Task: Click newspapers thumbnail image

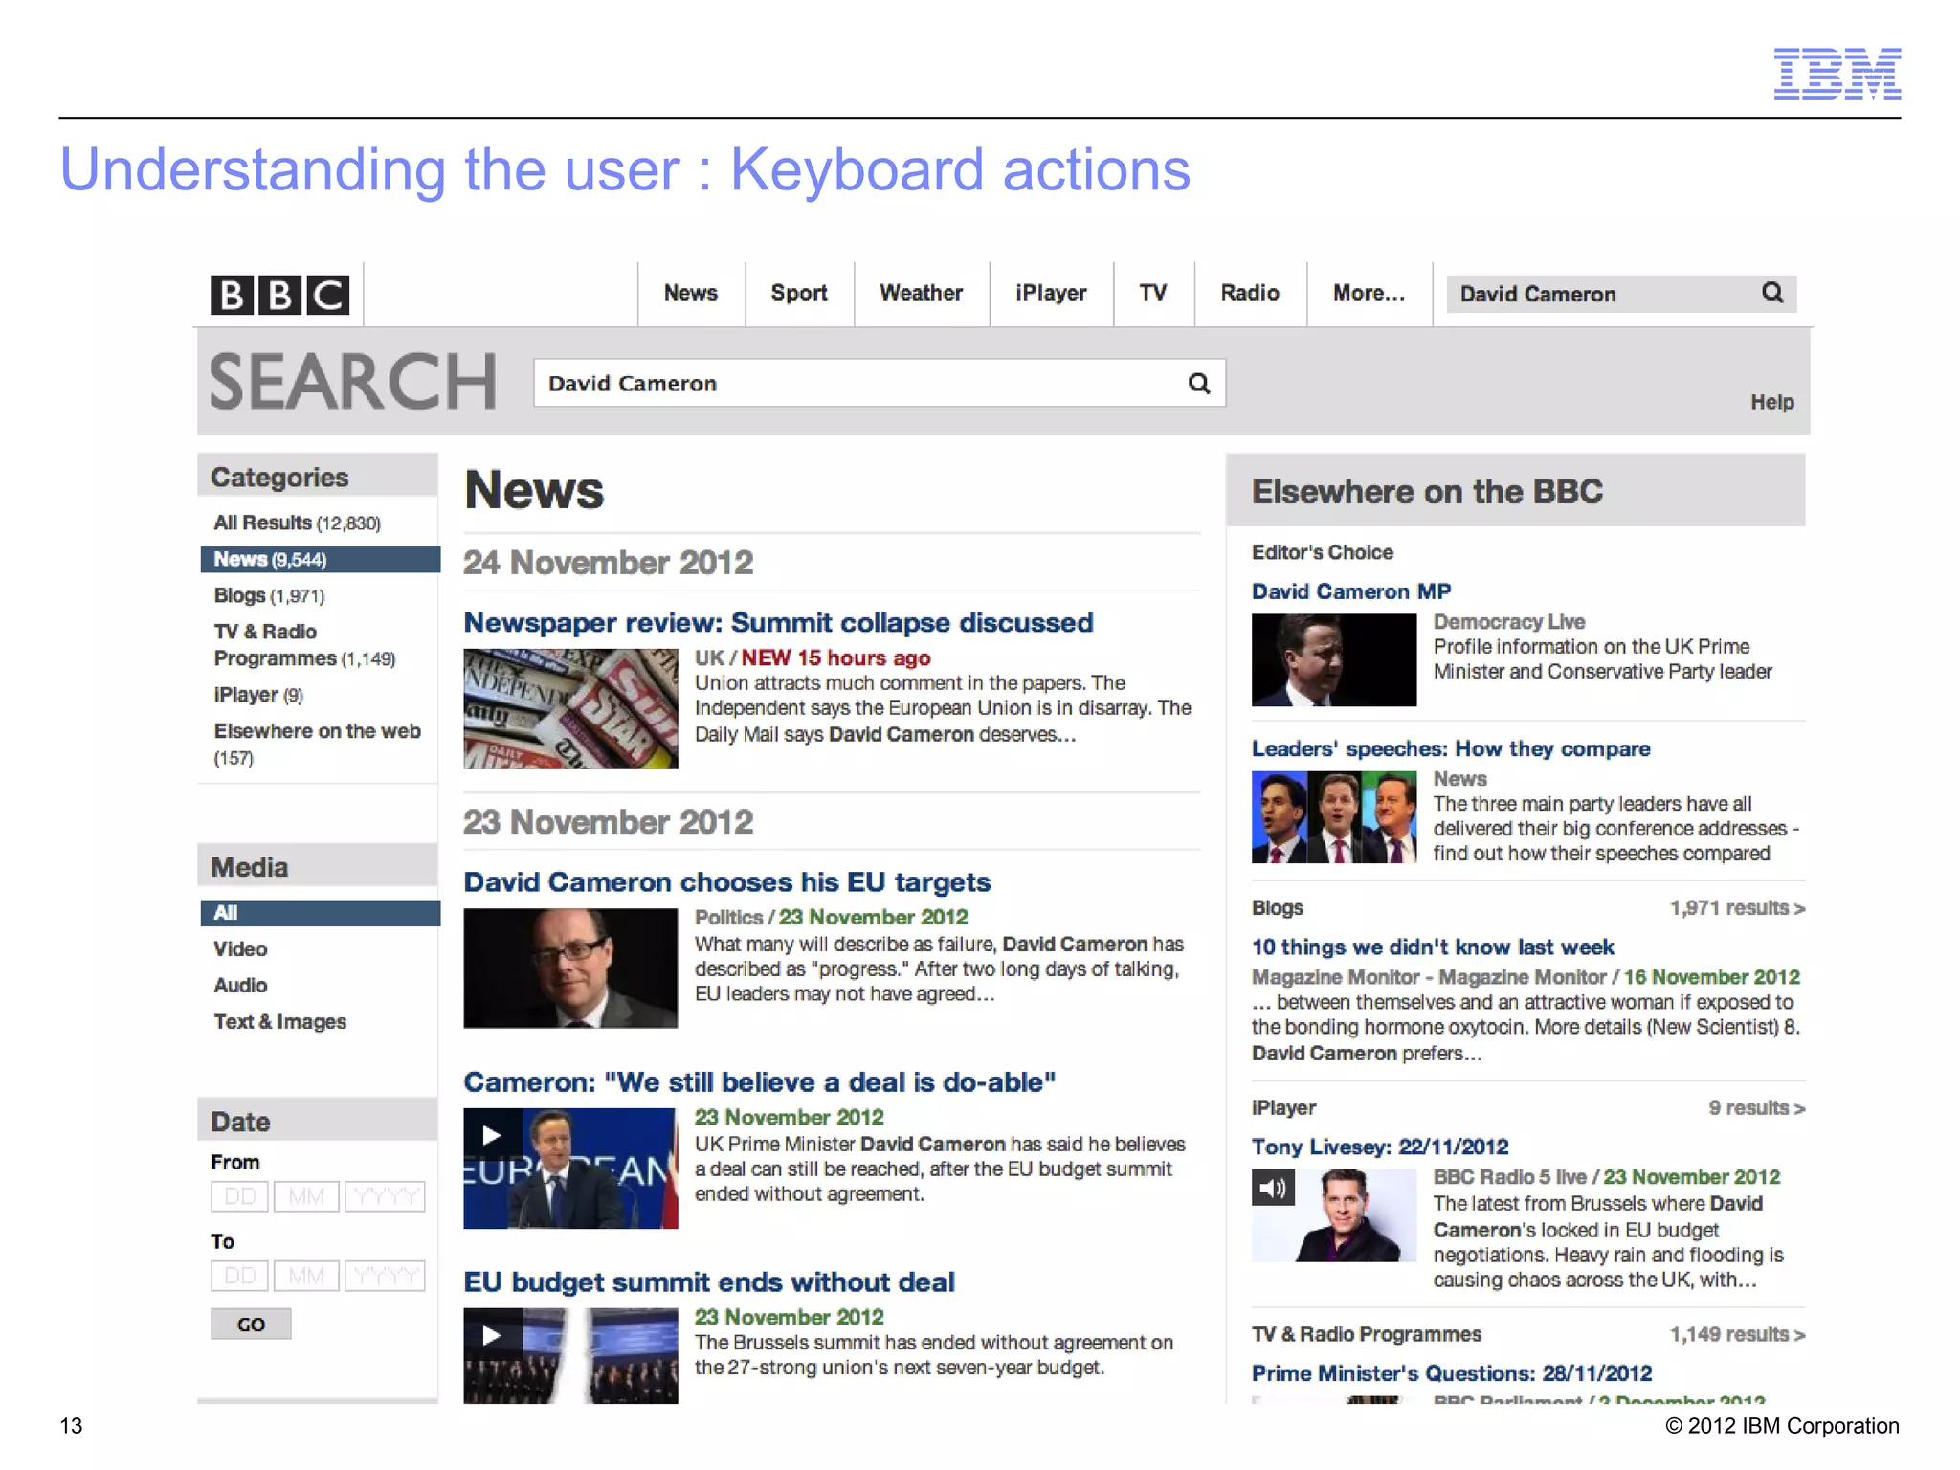Action: coord(570,709)
